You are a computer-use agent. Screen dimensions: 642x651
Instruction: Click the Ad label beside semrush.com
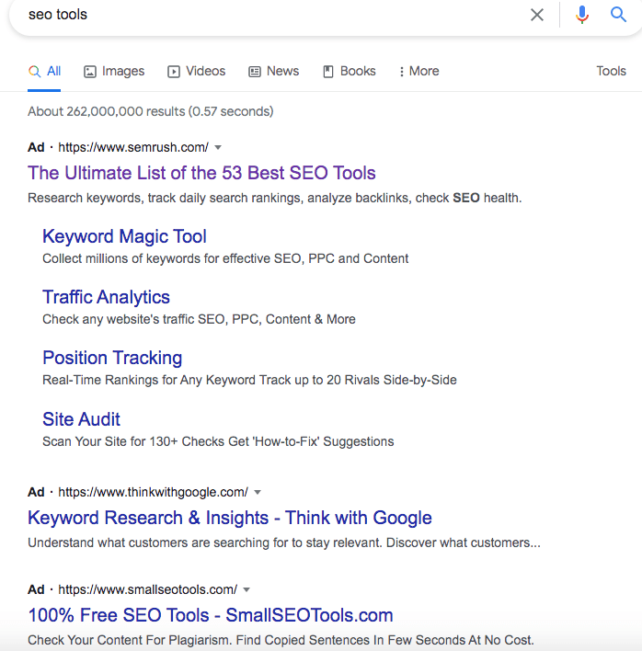click(x=36, y=147)
